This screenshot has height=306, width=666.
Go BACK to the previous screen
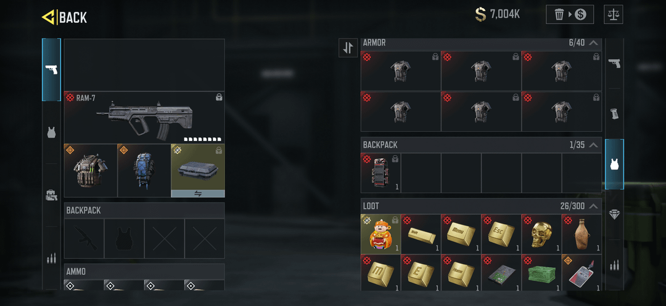(65, 17)
